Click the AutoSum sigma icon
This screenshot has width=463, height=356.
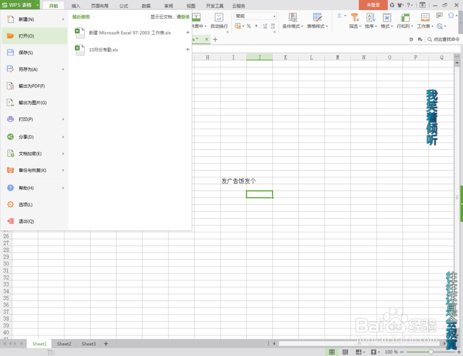tap(340, 16)
